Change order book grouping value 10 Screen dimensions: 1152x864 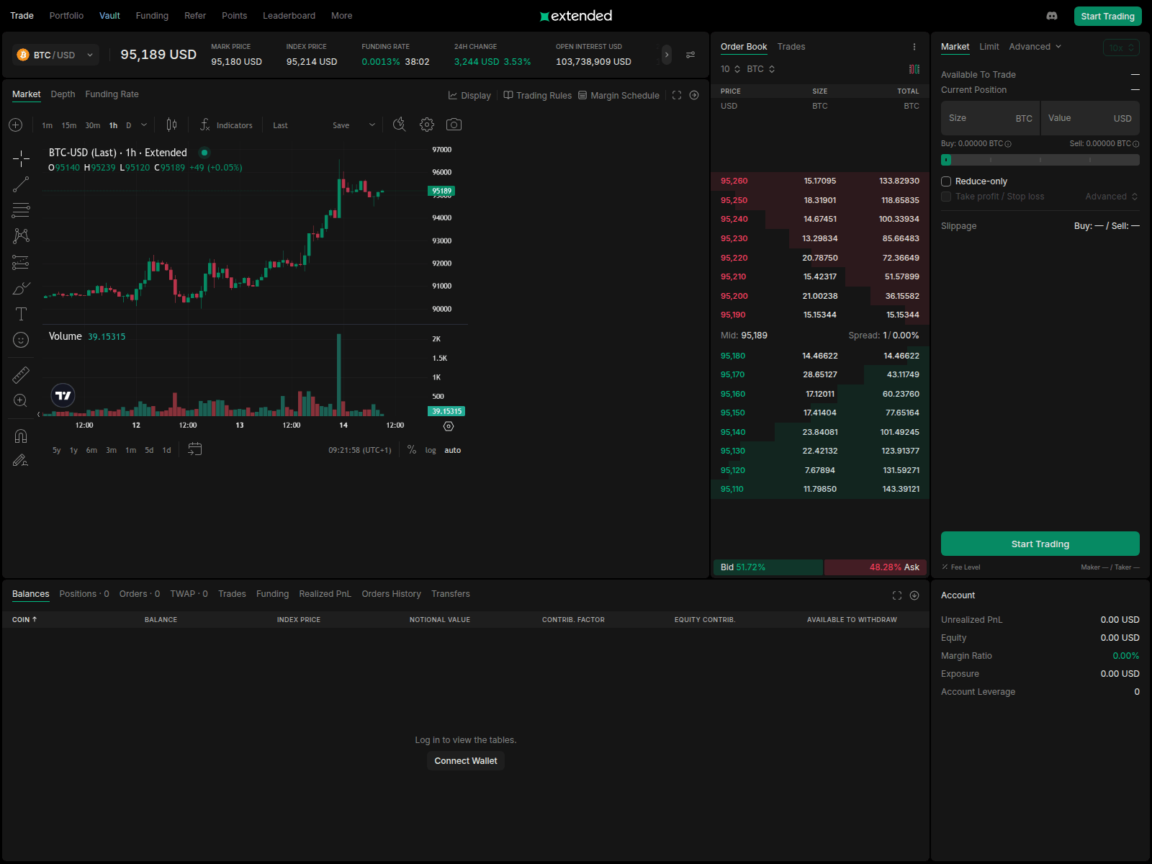coord(730,69)
